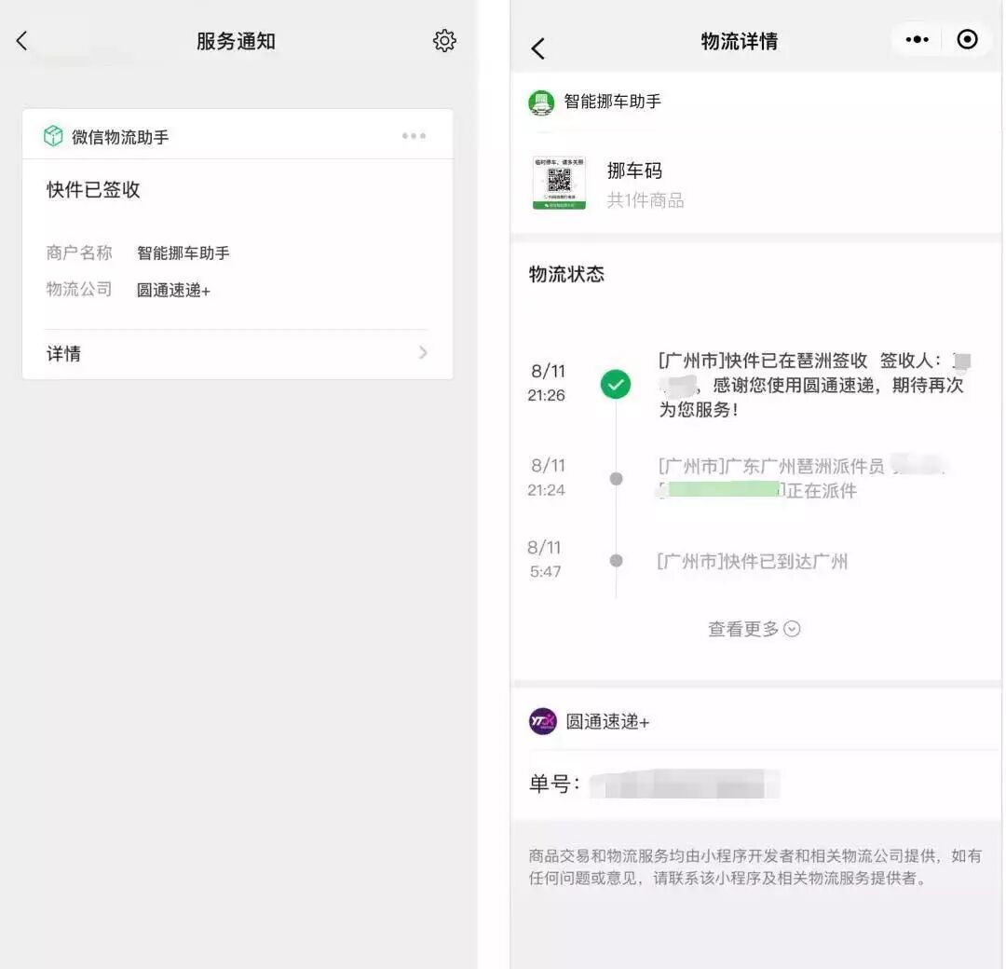The height and width of the screenshot is (969, 1006).
Task: Tap the green 智能挪车助手 avatar icon
Action: point(541,102)
